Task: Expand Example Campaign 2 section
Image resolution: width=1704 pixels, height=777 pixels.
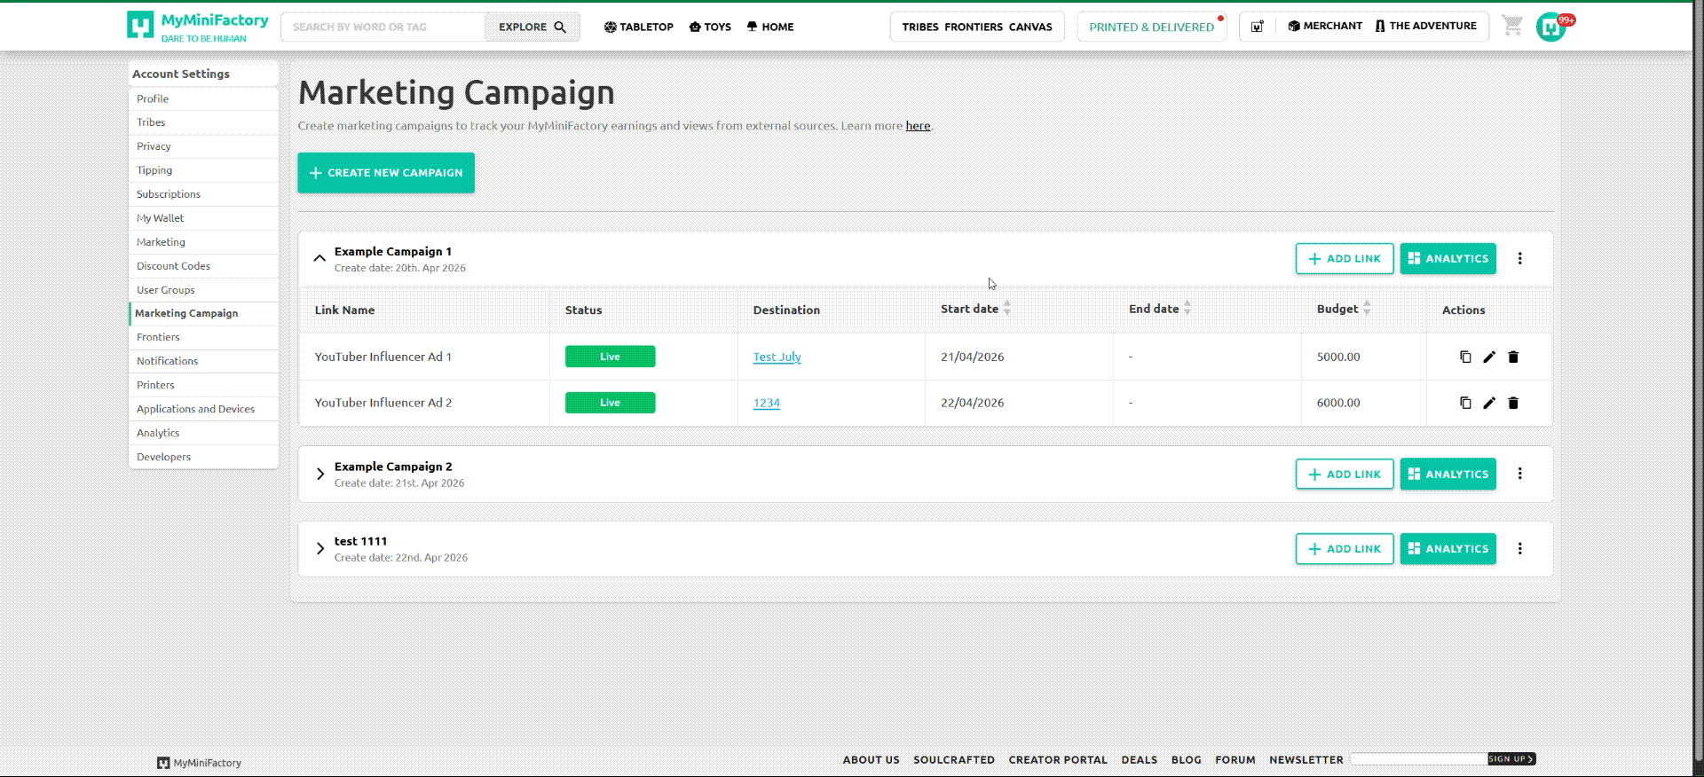Action: (319, 474)
